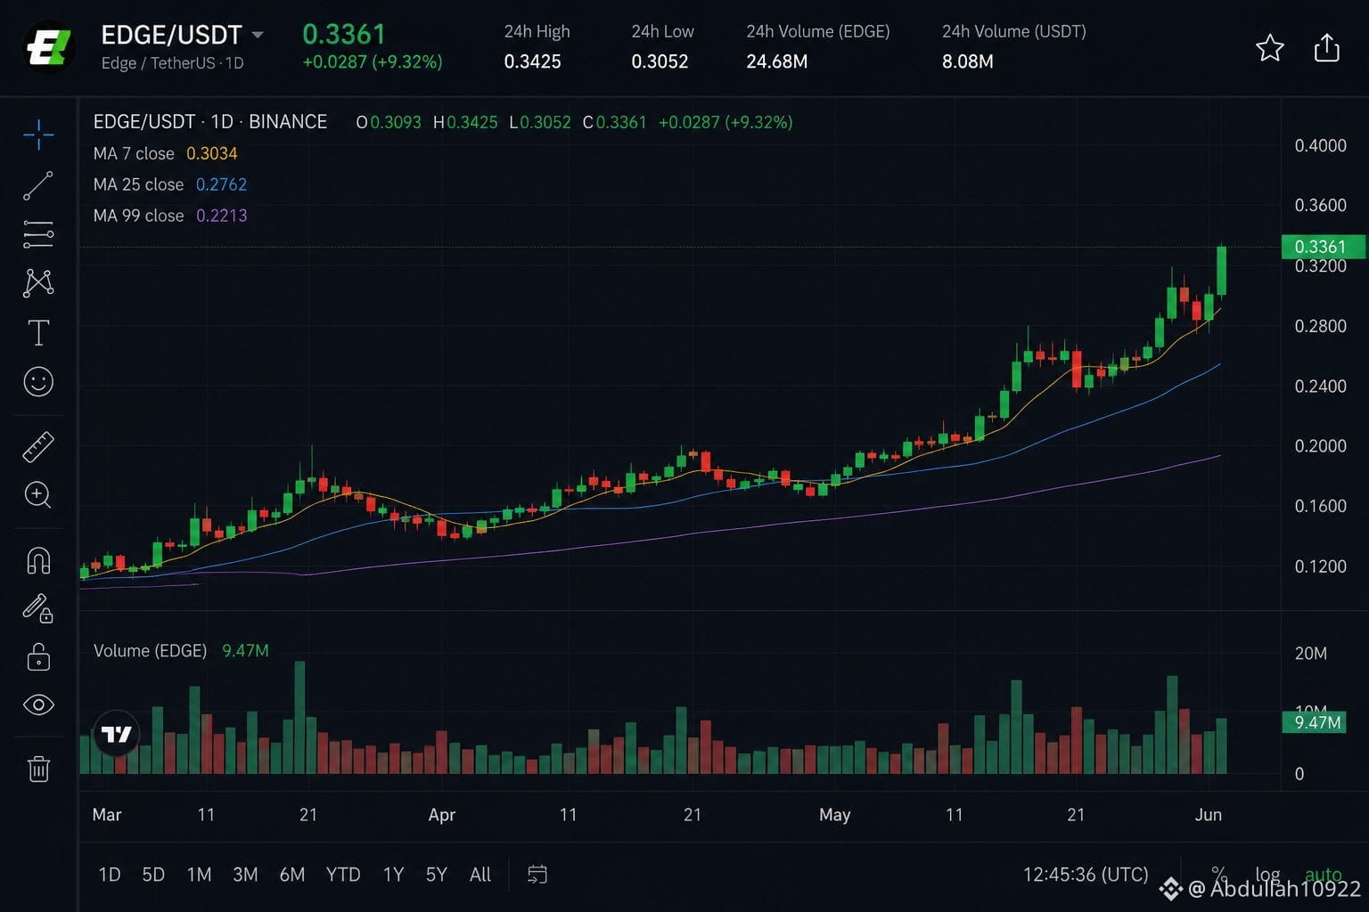The height and width of the screenshot is (912, 1369).
Task: Switch to the 1M time range
Action: (199, 875)
